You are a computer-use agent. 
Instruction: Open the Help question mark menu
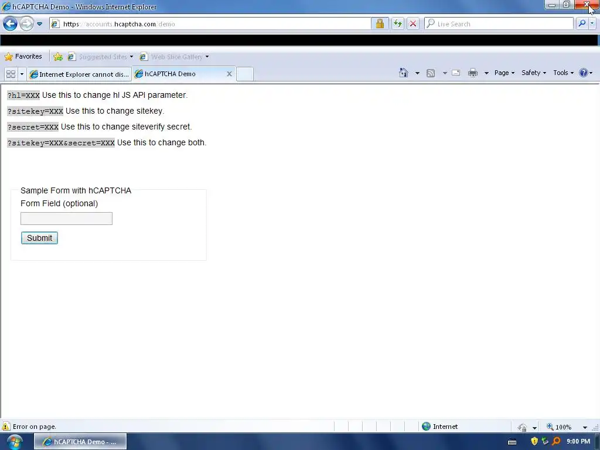pos(585,73)
